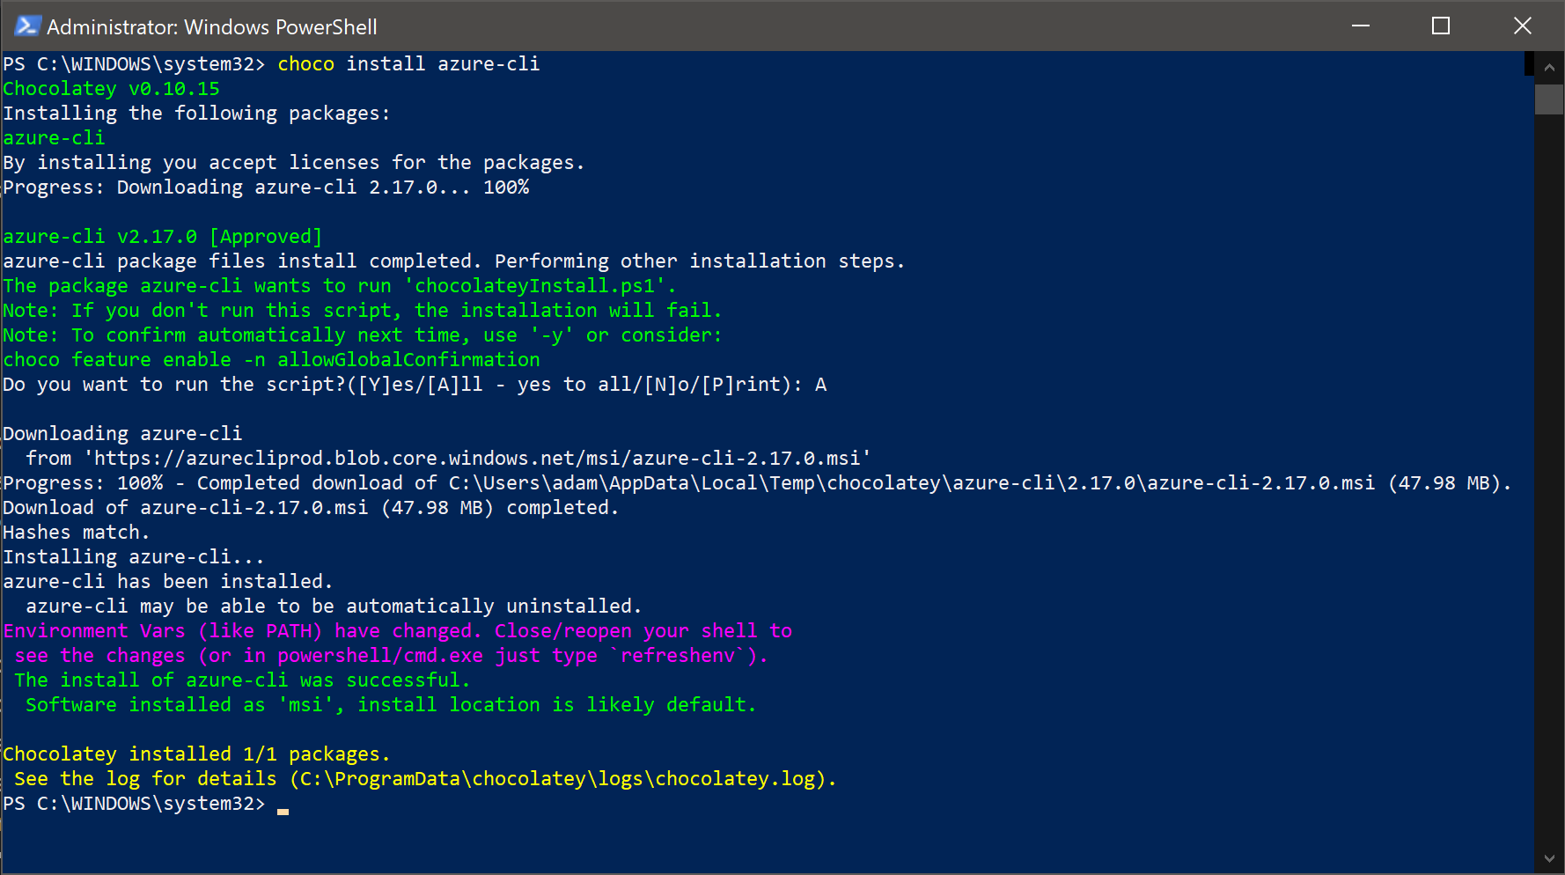Screen dimensions: 1565x875
Task: Click the "azure-cli v2.17.0 [Approved]" line
Action: pos(163,237)
